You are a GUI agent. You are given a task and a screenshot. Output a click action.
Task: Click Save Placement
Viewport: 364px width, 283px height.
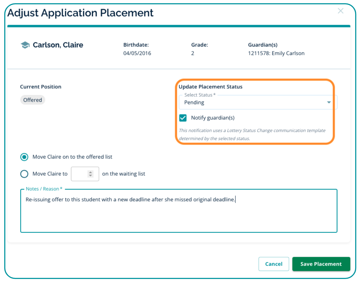click(x=321, y=264)
